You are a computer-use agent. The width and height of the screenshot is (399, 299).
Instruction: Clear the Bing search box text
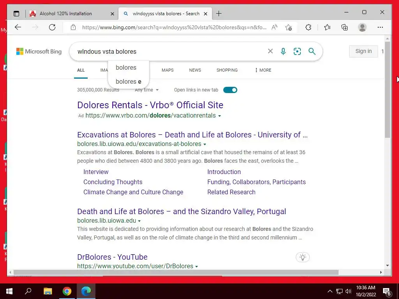(x=270, y=51)
